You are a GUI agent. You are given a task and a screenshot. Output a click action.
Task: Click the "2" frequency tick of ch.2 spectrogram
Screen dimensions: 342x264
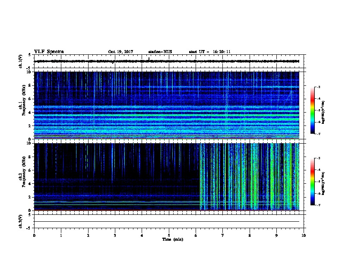click(x=30, y=197)
